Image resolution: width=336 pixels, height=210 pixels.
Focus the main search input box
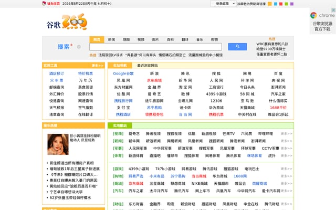(155, 47)
